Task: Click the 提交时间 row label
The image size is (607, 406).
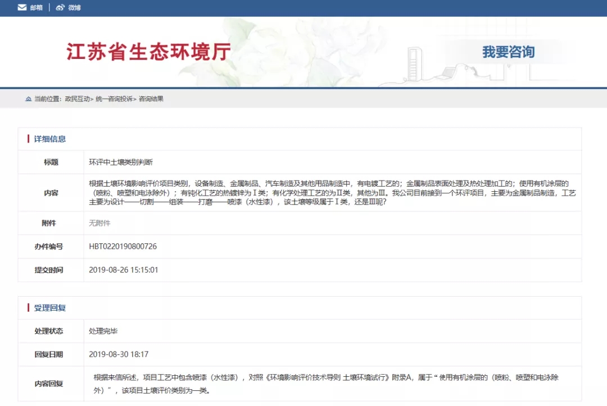Action: pos(49,270)
